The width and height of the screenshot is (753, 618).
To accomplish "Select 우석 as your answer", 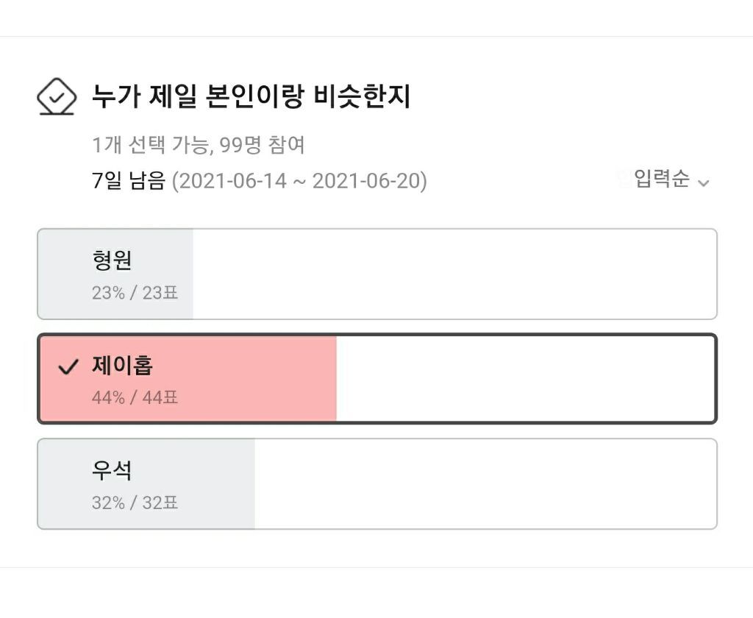I will pos(376,483).
